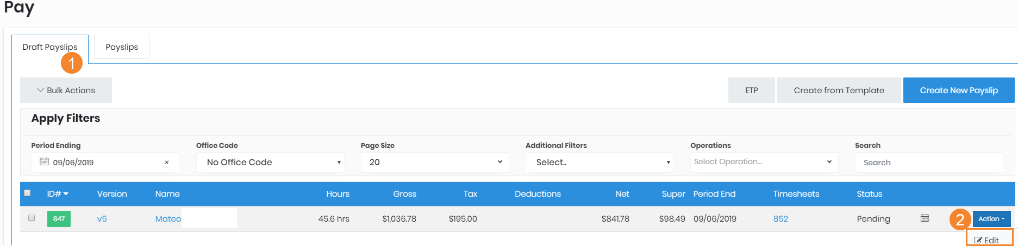This screenshot has height=246, width=1018.
Task: Open the Office Code dropdown
Action: (270, 163)
